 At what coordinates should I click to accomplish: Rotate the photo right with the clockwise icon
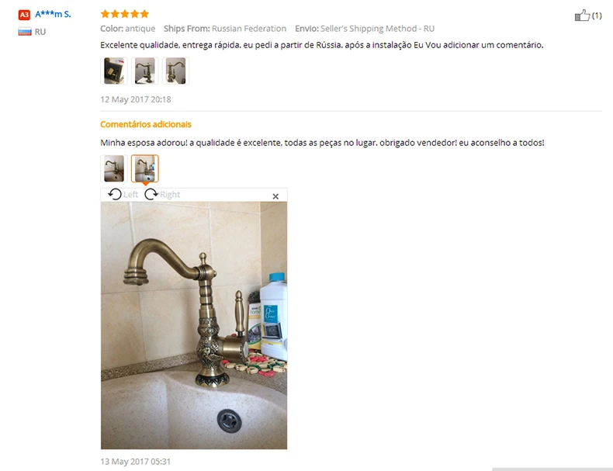point(151,194)
